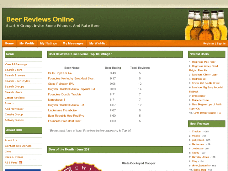
Task: Click the Beer Rating column header
Action: click(113, 68)
